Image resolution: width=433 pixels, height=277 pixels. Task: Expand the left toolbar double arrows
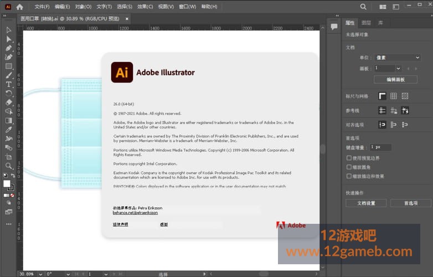click(4, 16)
